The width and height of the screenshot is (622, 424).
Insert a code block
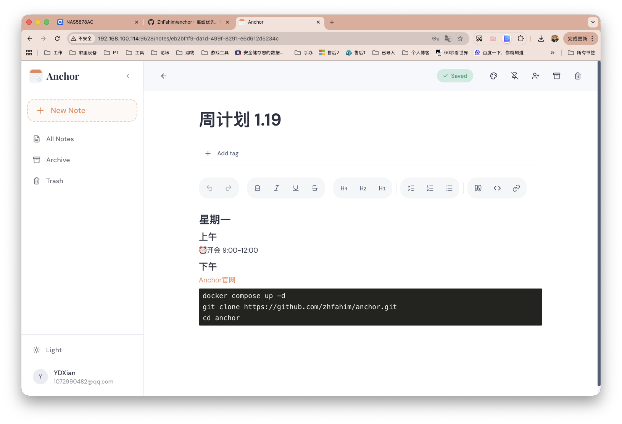(497, 188)
